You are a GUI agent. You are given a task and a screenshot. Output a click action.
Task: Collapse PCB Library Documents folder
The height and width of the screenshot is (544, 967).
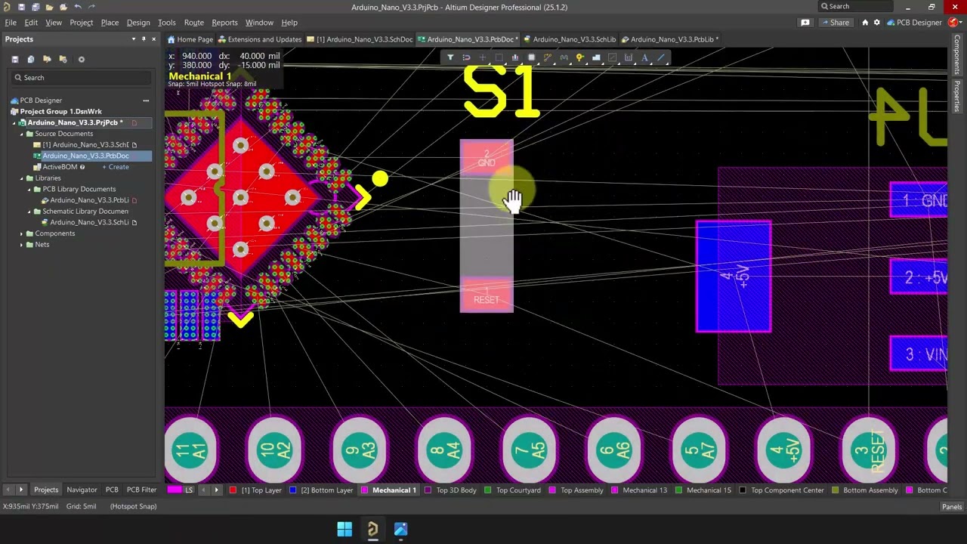(29, 189)
